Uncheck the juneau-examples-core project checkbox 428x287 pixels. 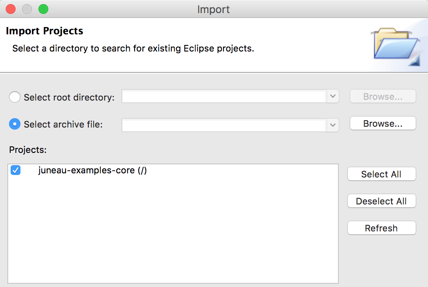(x=16, y=170)
